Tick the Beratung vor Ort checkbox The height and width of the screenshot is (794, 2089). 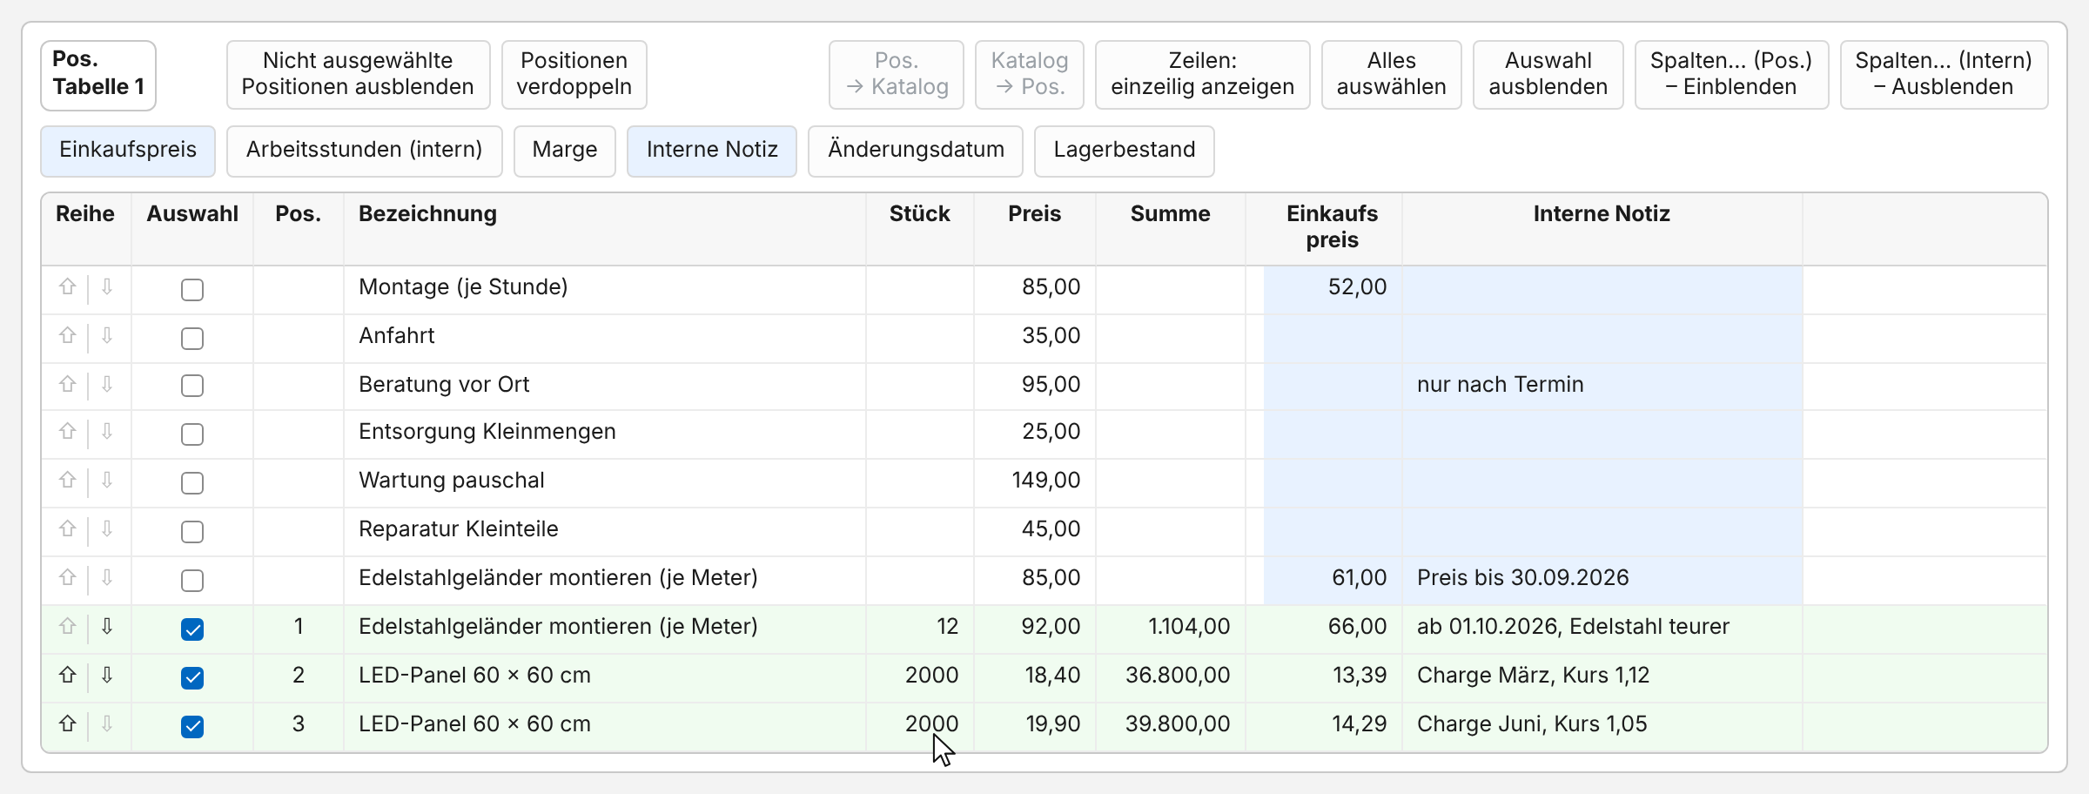(192, 386)
